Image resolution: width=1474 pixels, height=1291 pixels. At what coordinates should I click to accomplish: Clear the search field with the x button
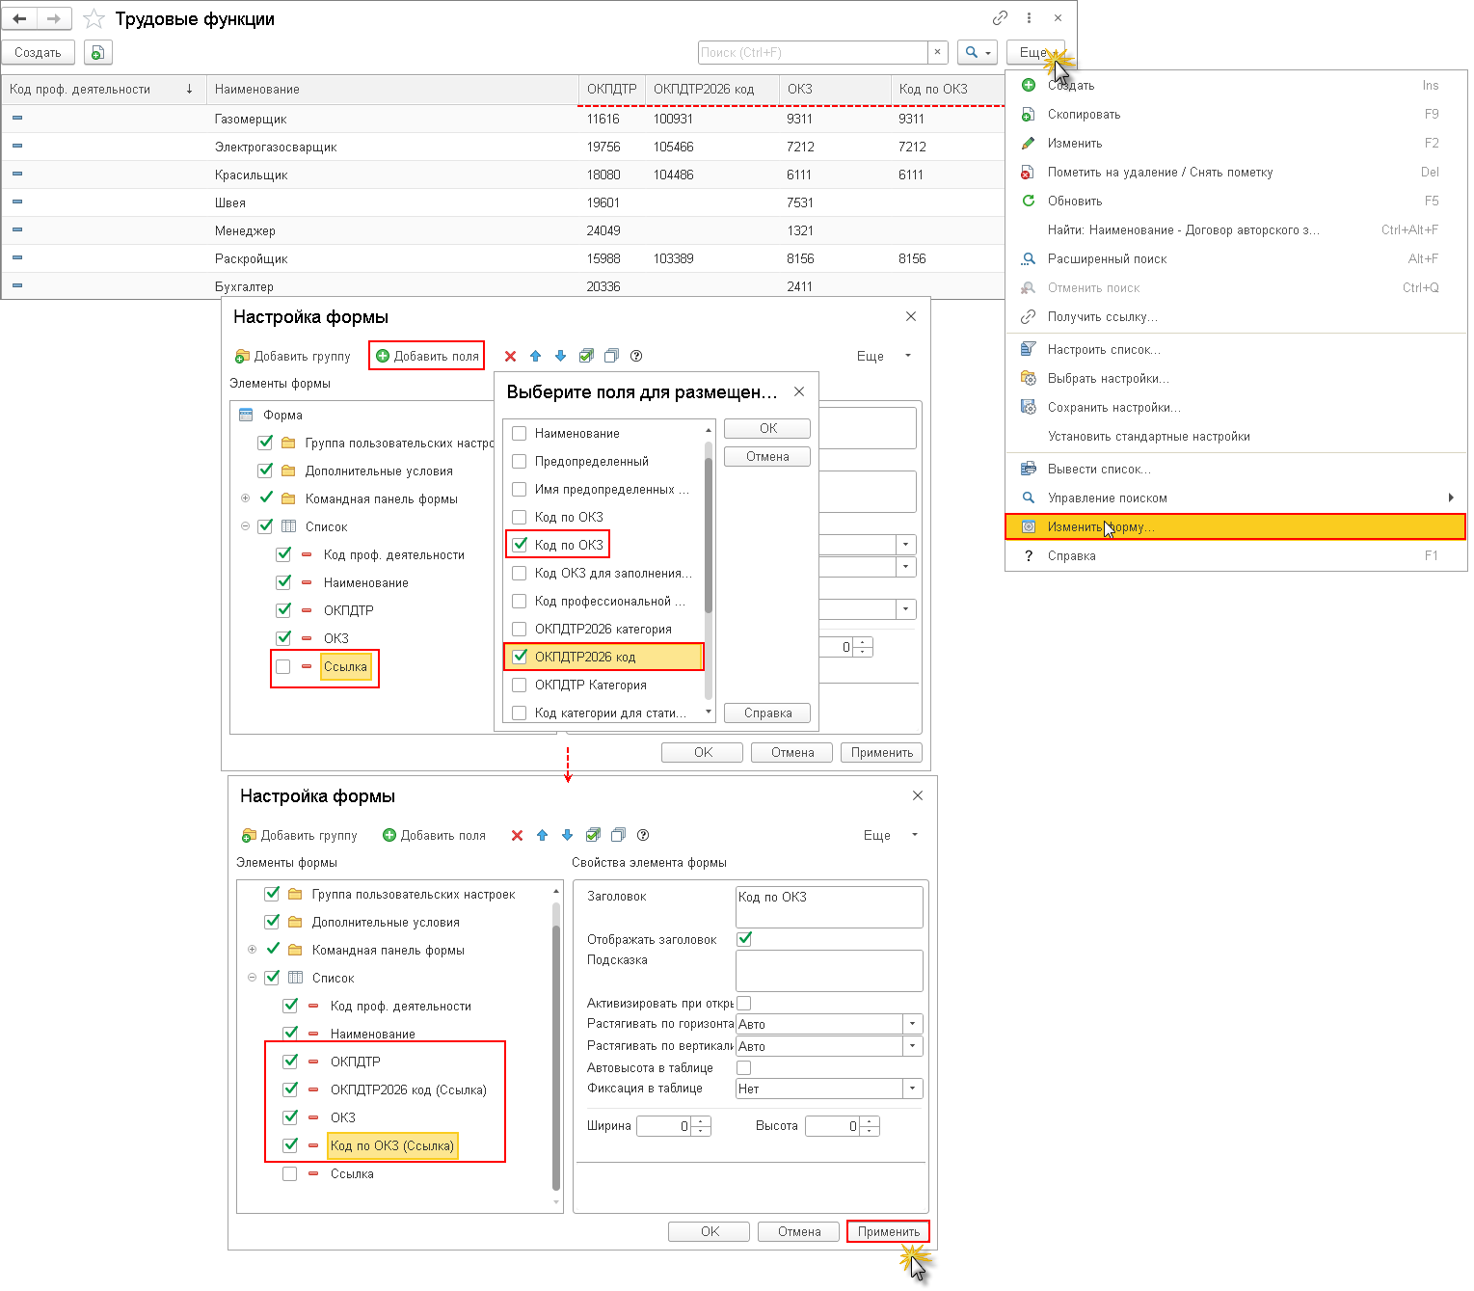pyautogui.click(x=938, y=52)
